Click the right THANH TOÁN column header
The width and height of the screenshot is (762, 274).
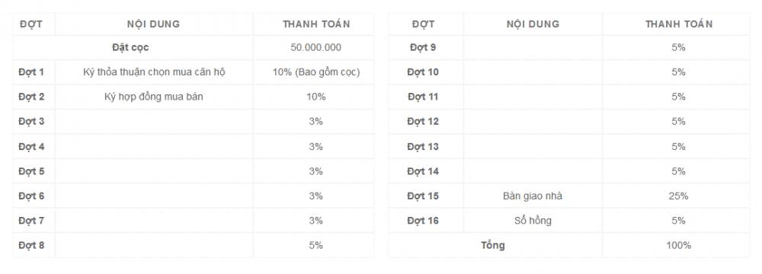(x=679, y=24)
